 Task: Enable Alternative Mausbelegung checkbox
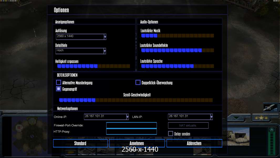[59, 82]
